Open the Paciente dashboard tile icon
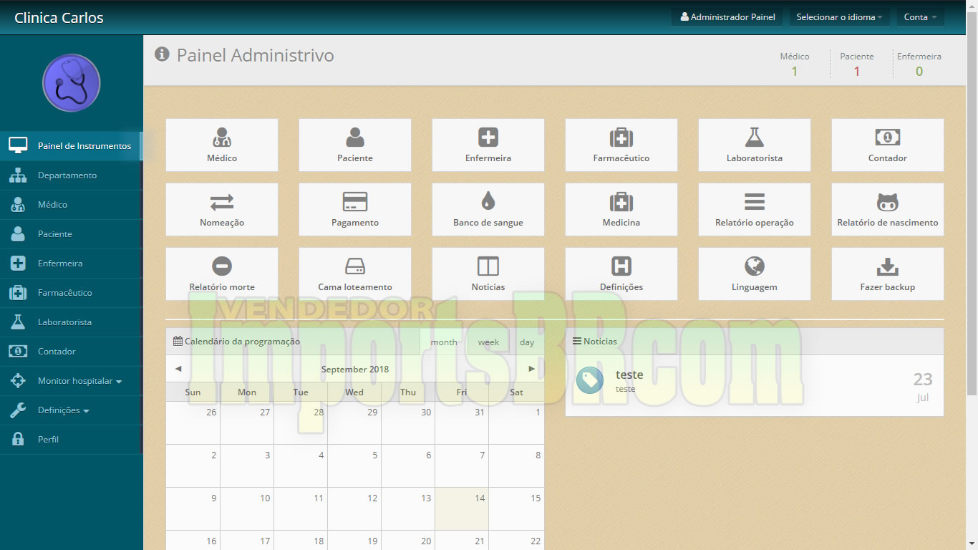The image size is (978, 550). [355, 137]
